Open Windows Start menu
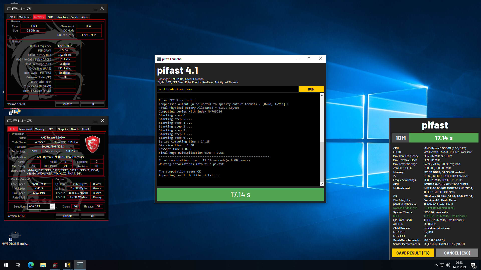This screenshot has width=481, height=270. (x=6, y=265)
